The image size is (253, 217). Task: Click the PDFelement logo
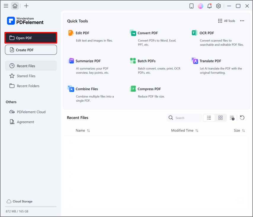[25, 21]
